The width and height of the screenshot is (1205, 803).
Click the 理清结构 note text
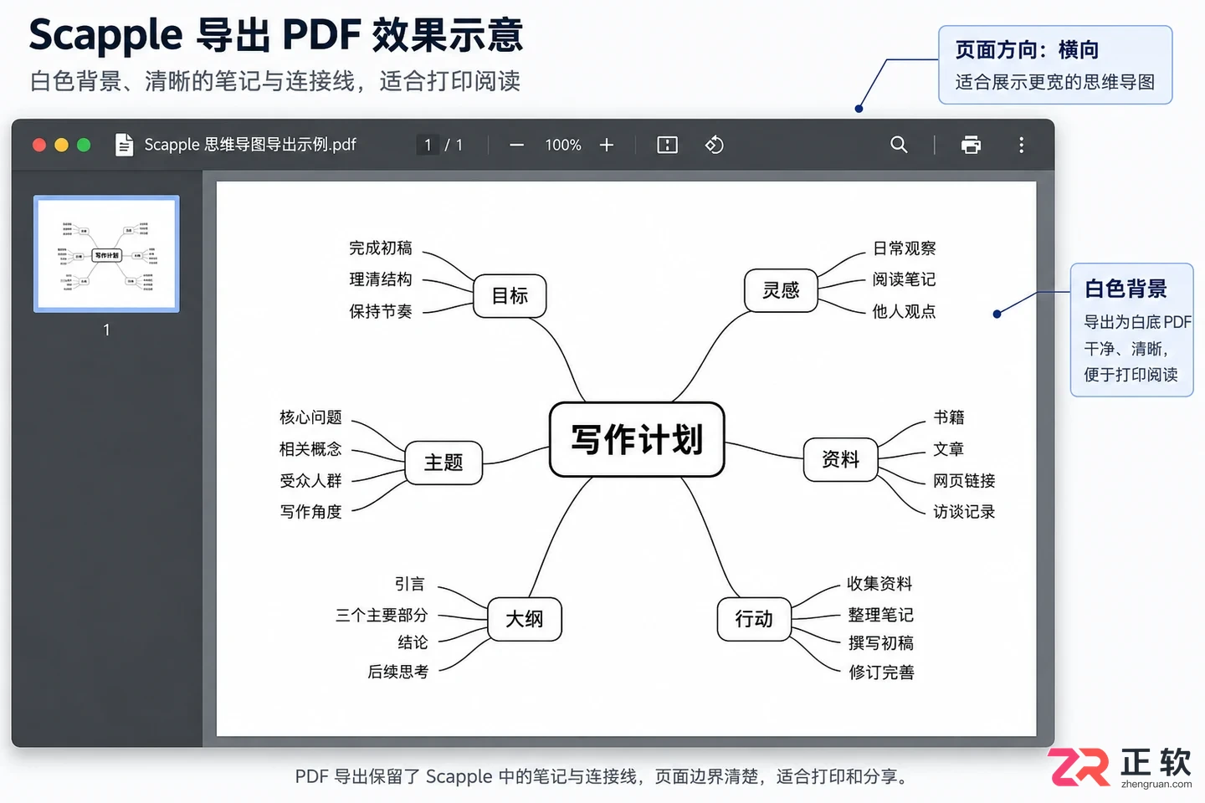[x=381, y=279]
